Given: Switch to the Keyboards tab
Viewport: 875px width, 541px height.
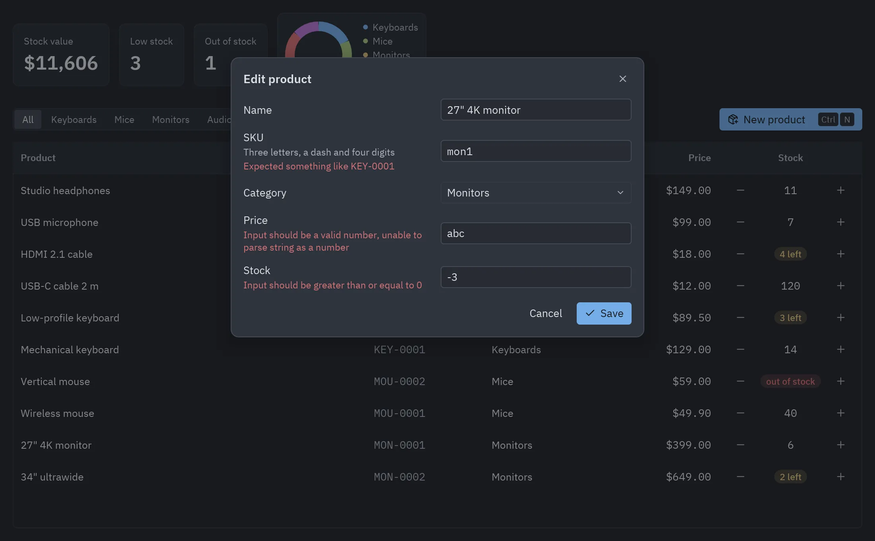Looking at the screenshot, I should tap(74, 119).
